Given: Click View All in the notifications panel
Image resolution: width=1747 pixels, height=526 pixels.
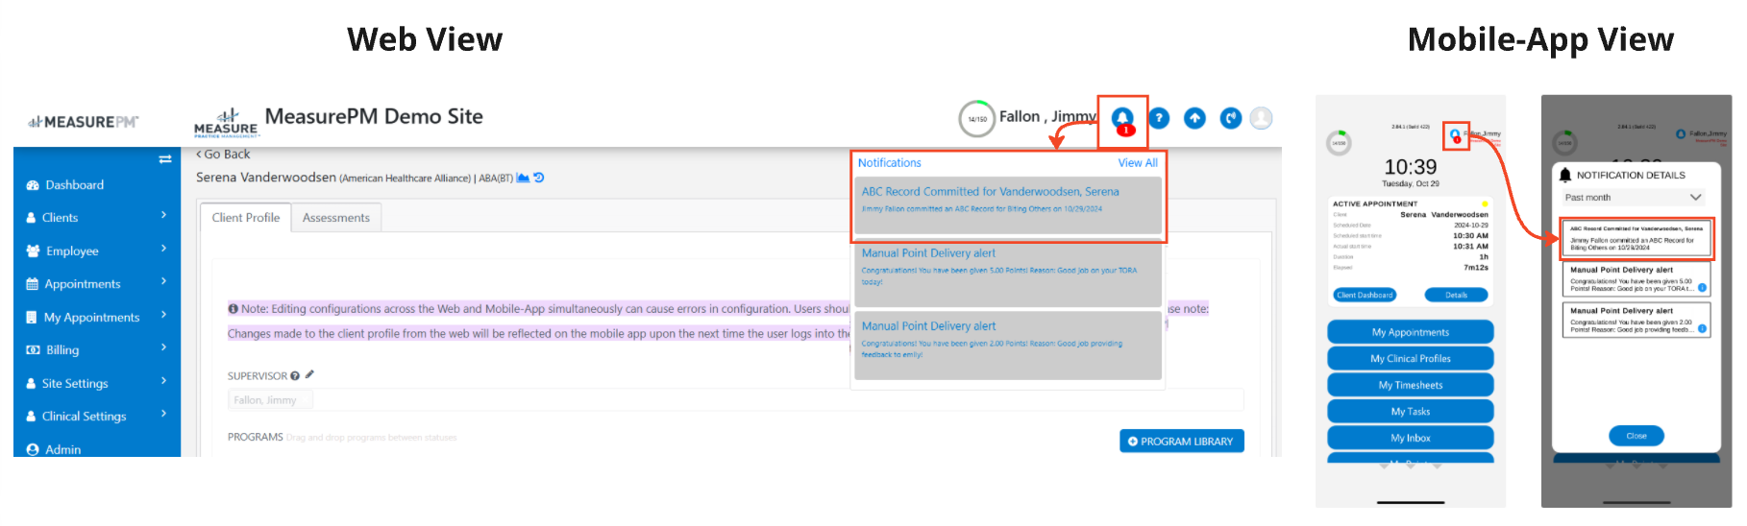Looking at the screenshot, I should point(1138,163).
